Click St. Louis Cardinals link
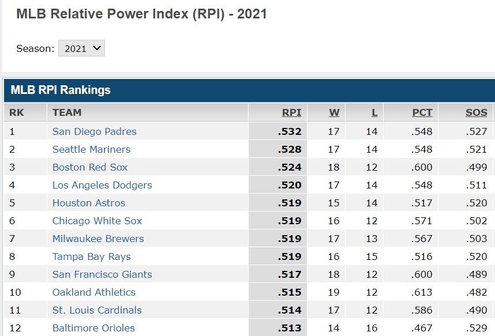495x336 pixels. tap(96, 310)
